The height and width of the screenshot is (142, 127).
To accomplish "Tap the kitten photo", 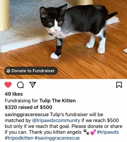I will 63,40.
